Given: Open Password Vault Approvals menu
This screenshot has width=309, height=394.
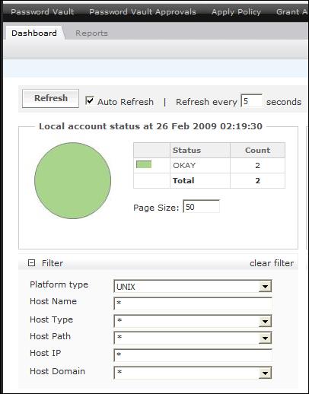Looking at the screenshot, I should click(142, 12).
